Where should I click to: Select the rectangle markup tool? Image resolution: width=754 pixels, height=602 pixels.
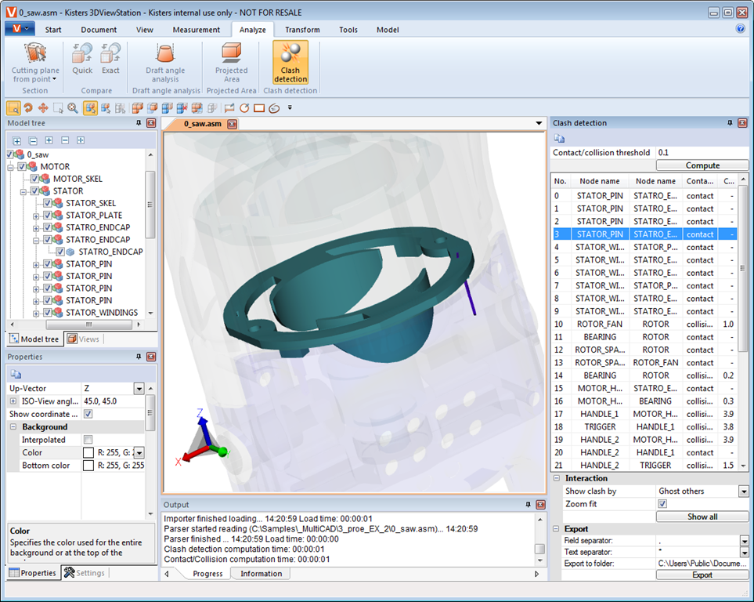[x=259, y=108]
